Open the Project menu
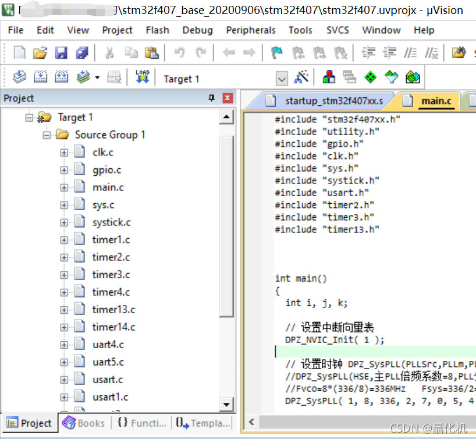The image size is (476, 439). pos(117,30)
